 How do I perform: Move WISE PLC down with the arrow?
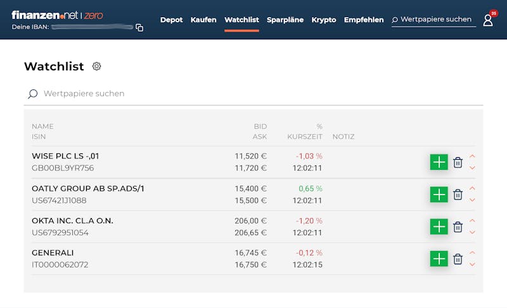coord(472,168)
